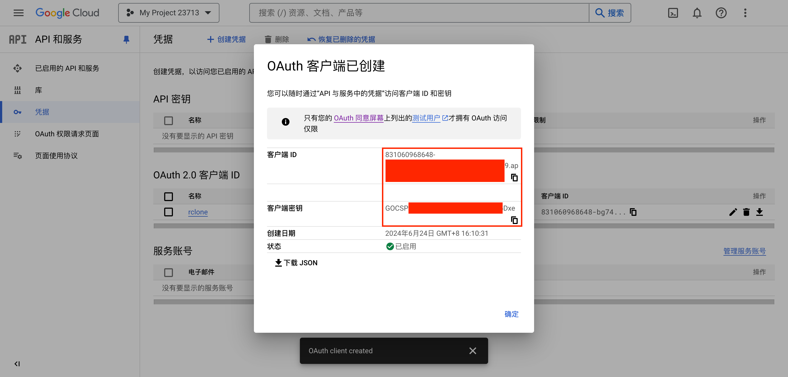Click 恢复已删除的凭据 restore button
The image size is (788, 377).
click(341, 39)
